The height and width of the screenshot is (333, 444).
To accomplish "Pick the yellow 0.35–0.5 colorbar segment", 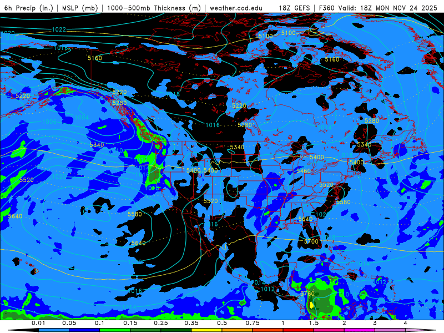I will point(206,330).
